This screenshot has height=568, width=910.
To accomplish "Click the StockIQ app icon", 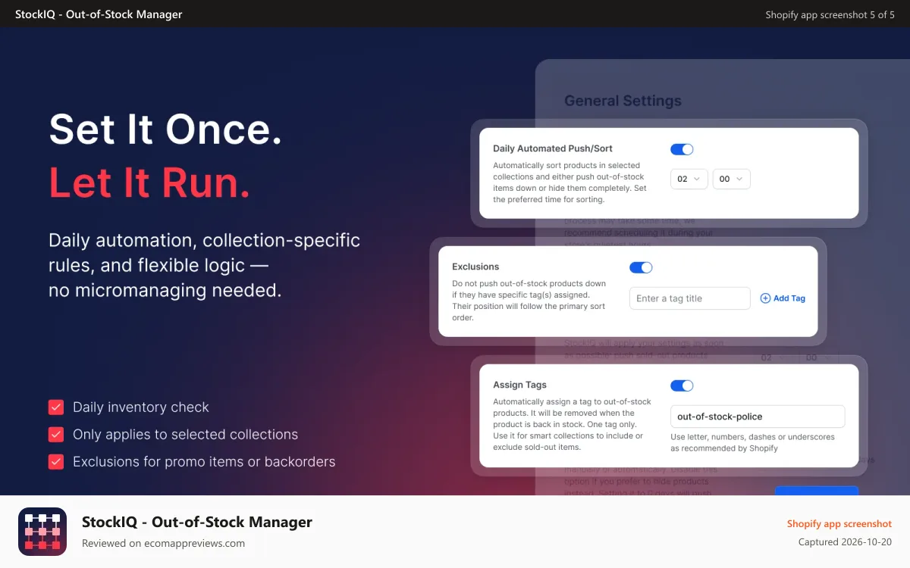I will 42,532.
